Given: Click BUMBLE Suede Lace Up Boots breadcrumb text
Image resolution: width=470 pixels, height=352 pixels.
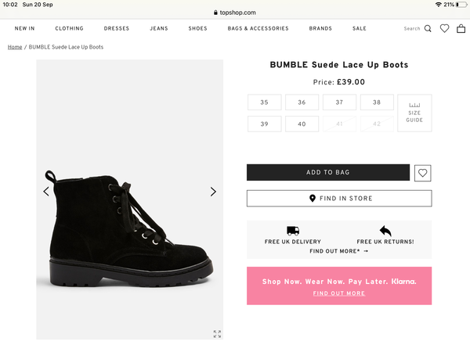Looking at the screenshot, I should pos(66,47).
